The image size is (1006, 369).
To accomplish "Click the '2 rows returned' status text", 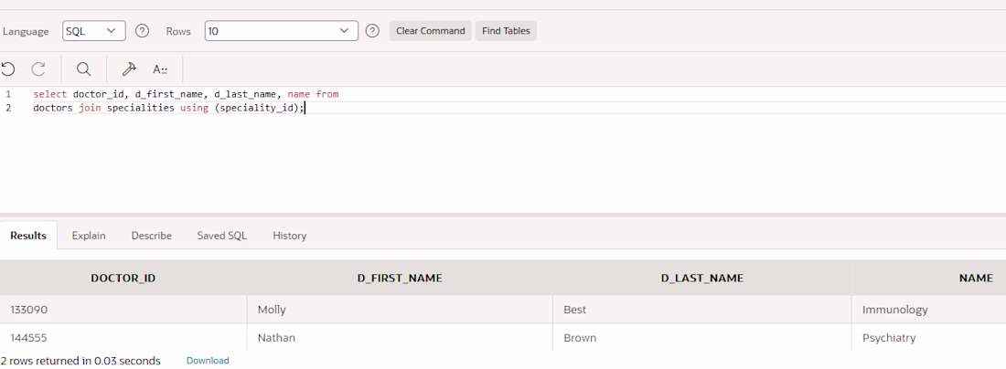I will 80,361.
